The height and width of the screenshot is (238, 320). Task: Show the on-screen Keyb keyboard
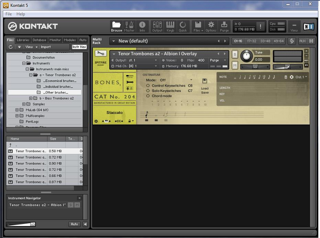click(x=170, y=26)
